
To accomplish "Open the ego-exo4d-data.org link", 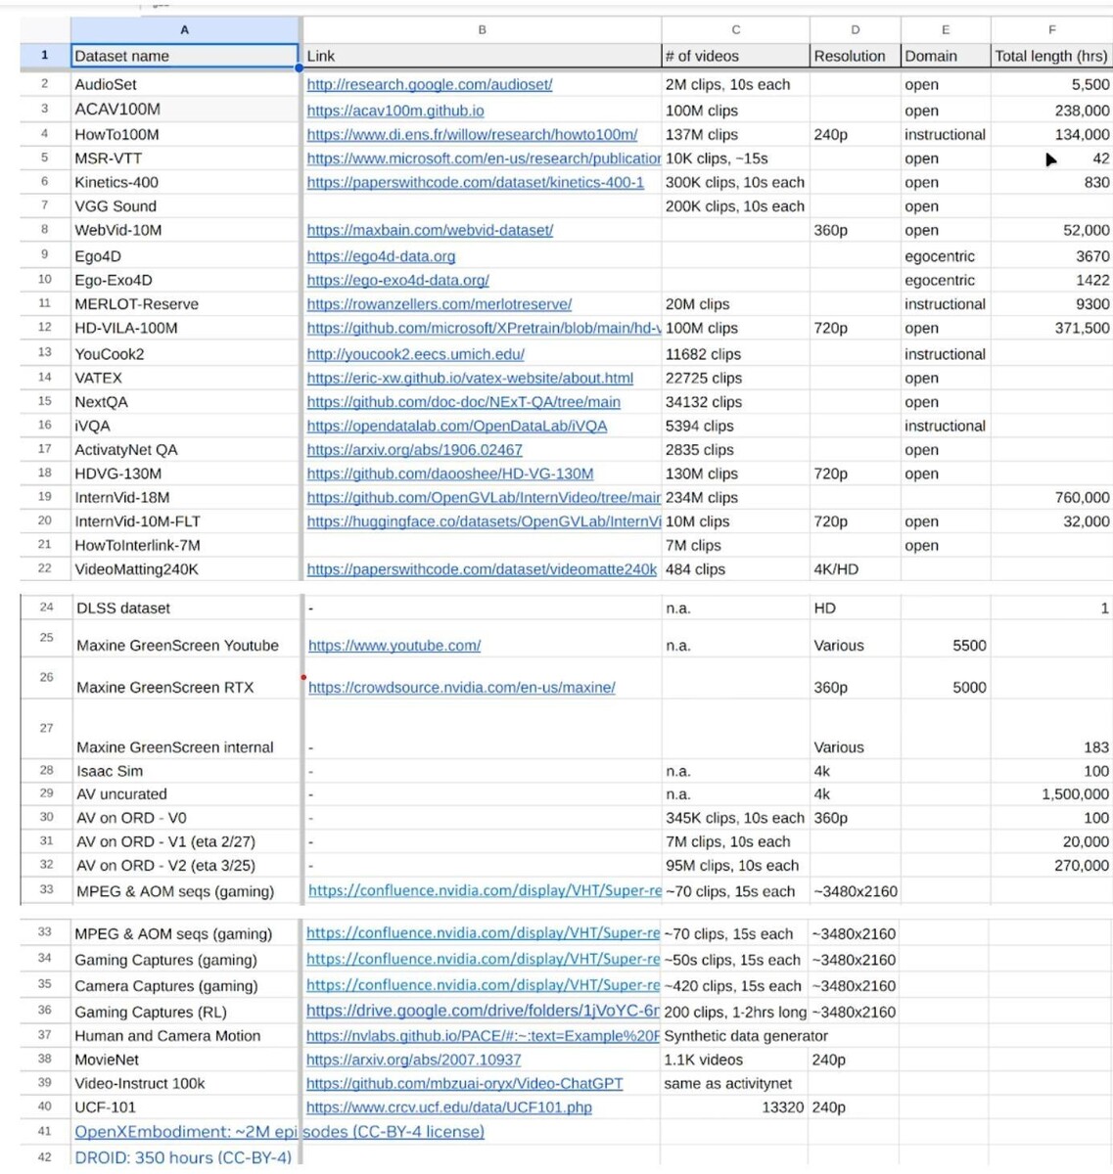I will pyautogui.click(x=397, y=280).
